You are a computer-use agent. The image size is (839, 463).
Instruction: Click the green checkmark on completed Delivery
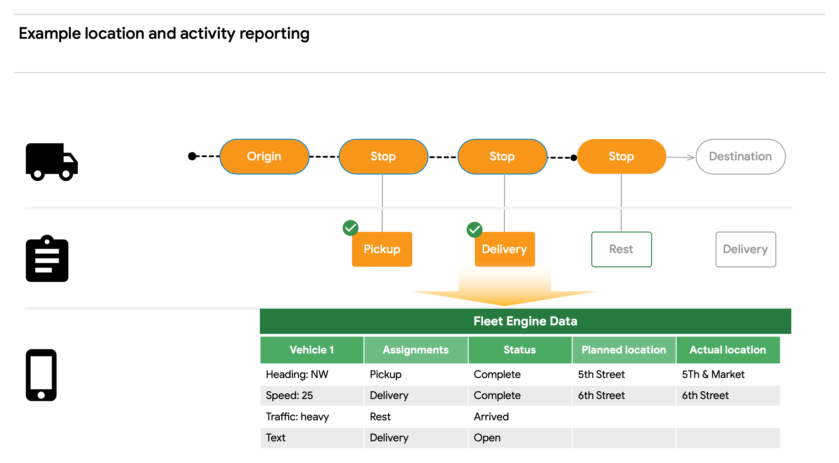click(x=474, y=230)
